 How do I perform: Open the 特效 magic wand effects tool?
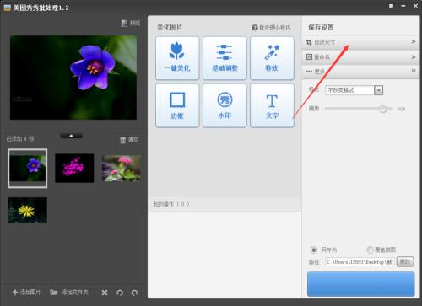[272, 58]
